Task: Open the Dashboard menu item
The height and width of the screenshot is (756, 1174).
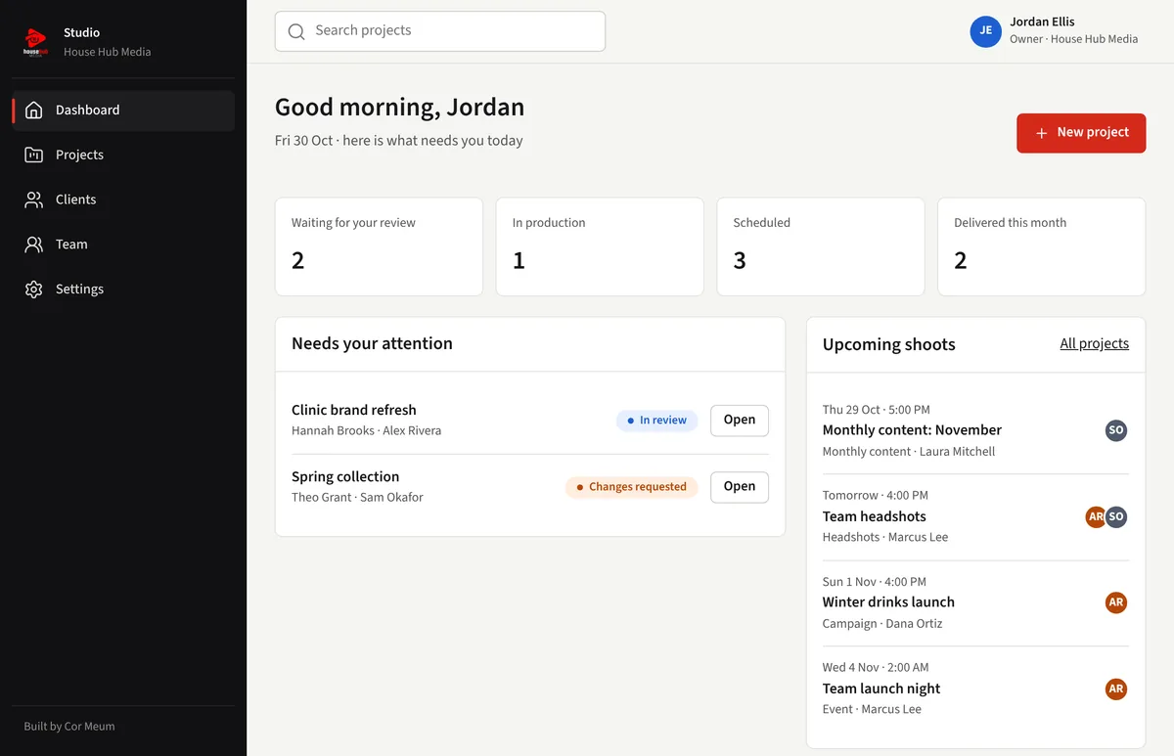Action: point(123,111)
